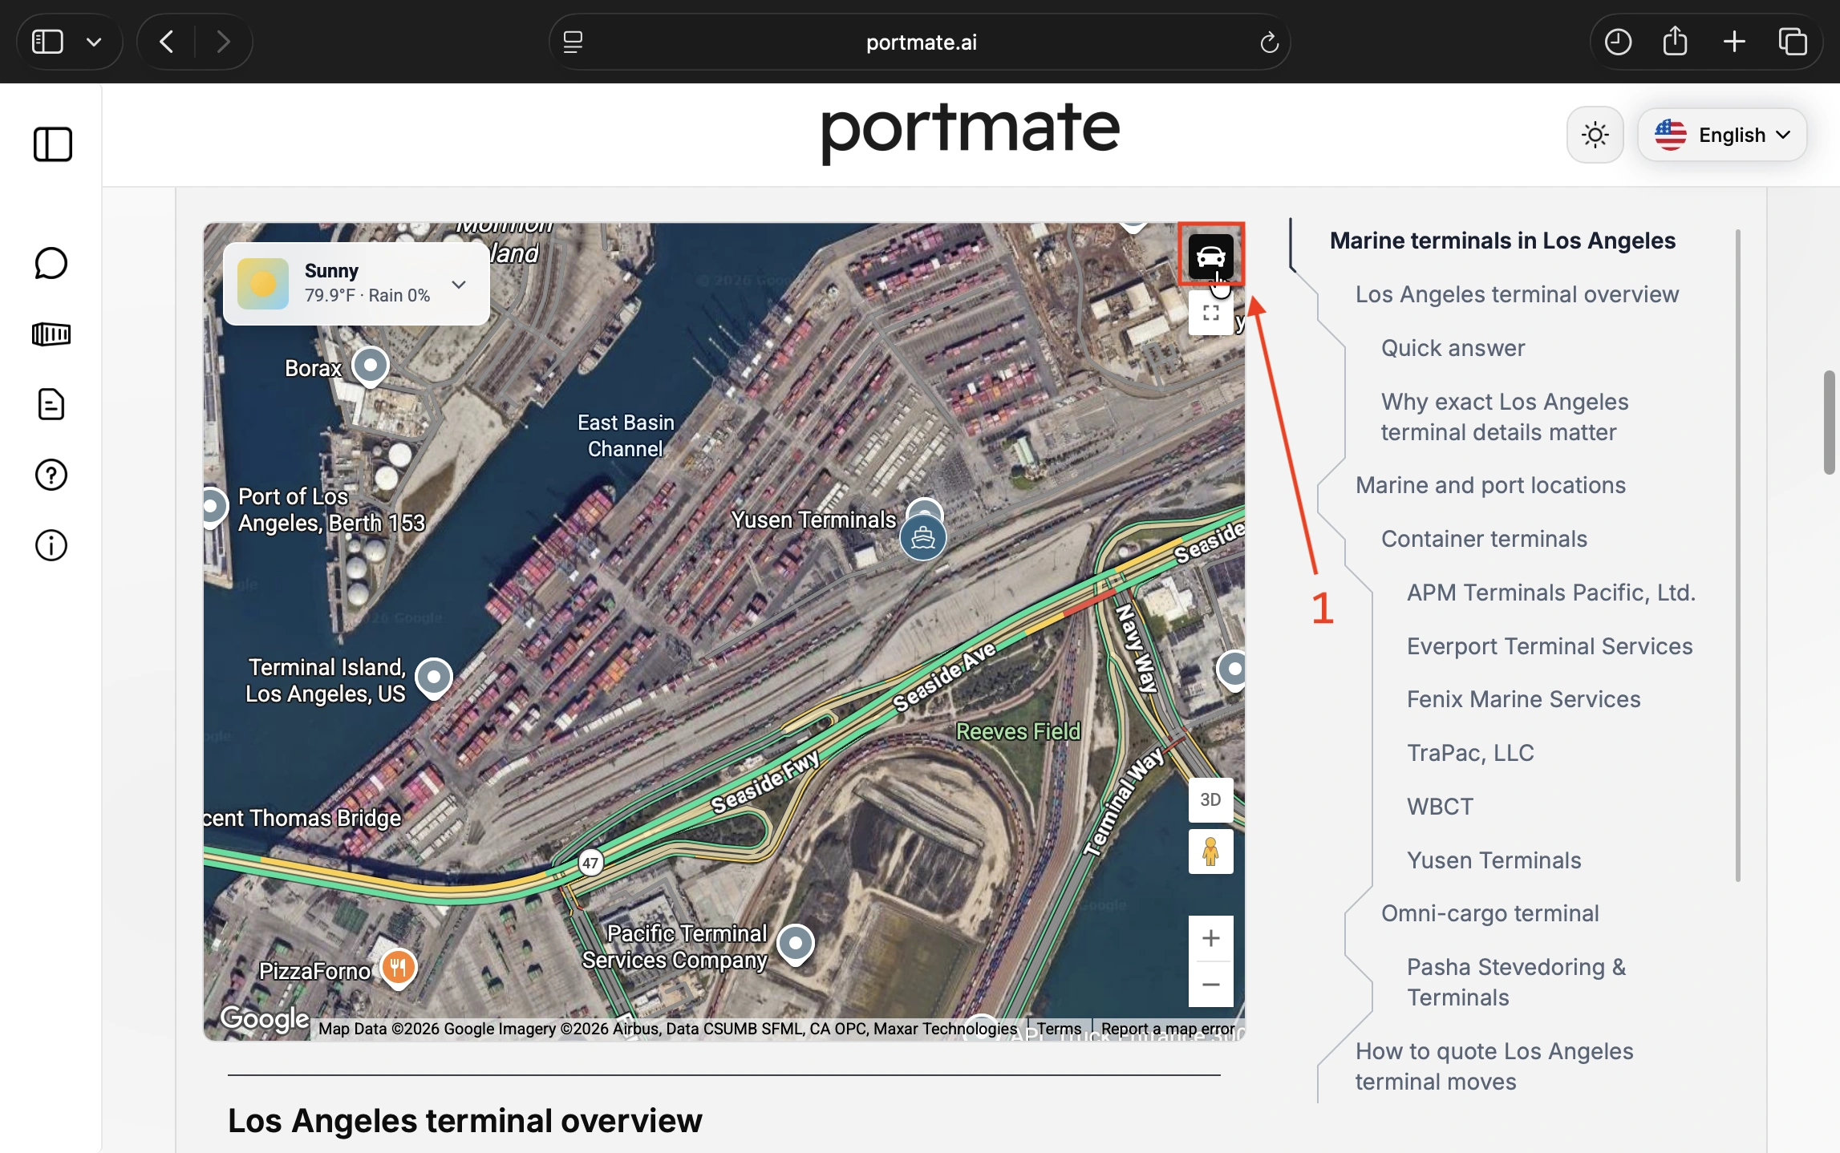Click Report a map error link
Screen dimensions: 1840x1153
(1168, 1029)
